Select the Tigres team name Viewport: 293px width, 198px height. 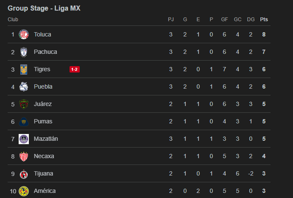pyautogui.click(x=42, y=69)
